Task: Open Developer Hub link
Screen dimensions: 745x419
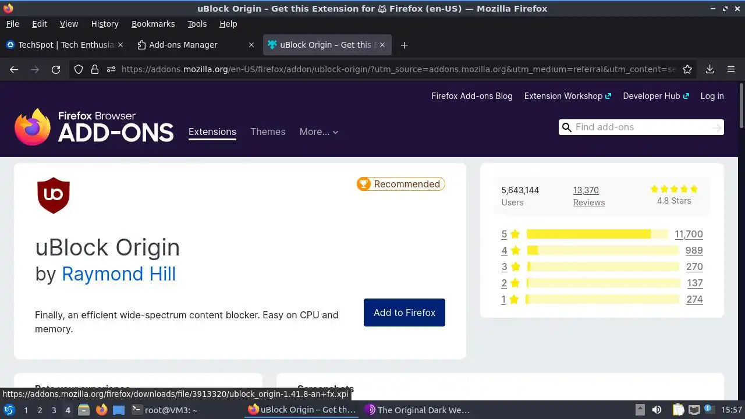Action: point(656,96)
